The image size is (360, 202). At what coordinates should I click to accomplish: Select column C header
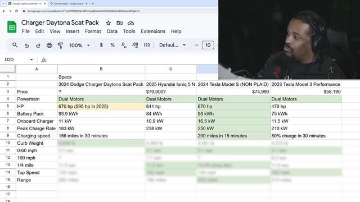click(x=170, y=69)
